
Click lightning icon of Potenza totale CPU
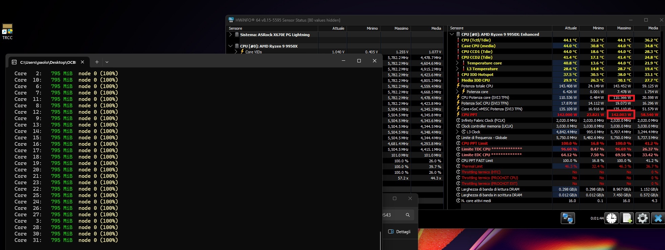458,86
